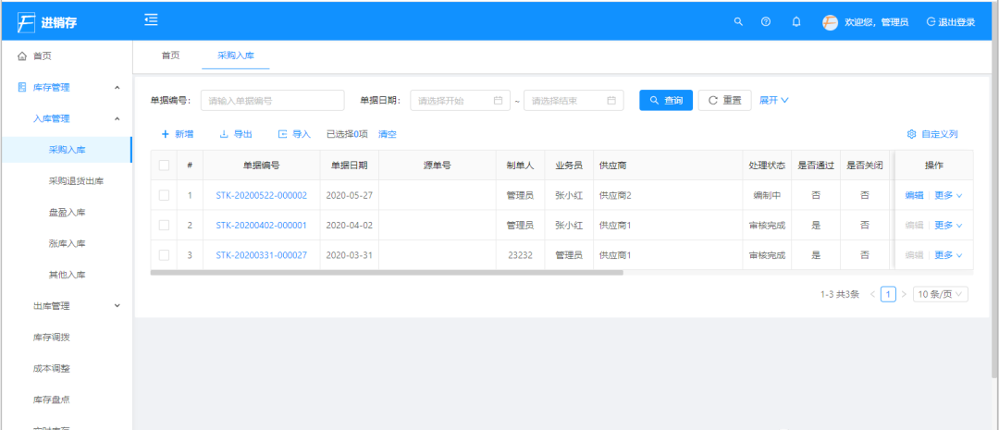The image size is (999, 430).
Task: Click the home icon beside 首页 in sidebar
Action: (x=22, y=56)
